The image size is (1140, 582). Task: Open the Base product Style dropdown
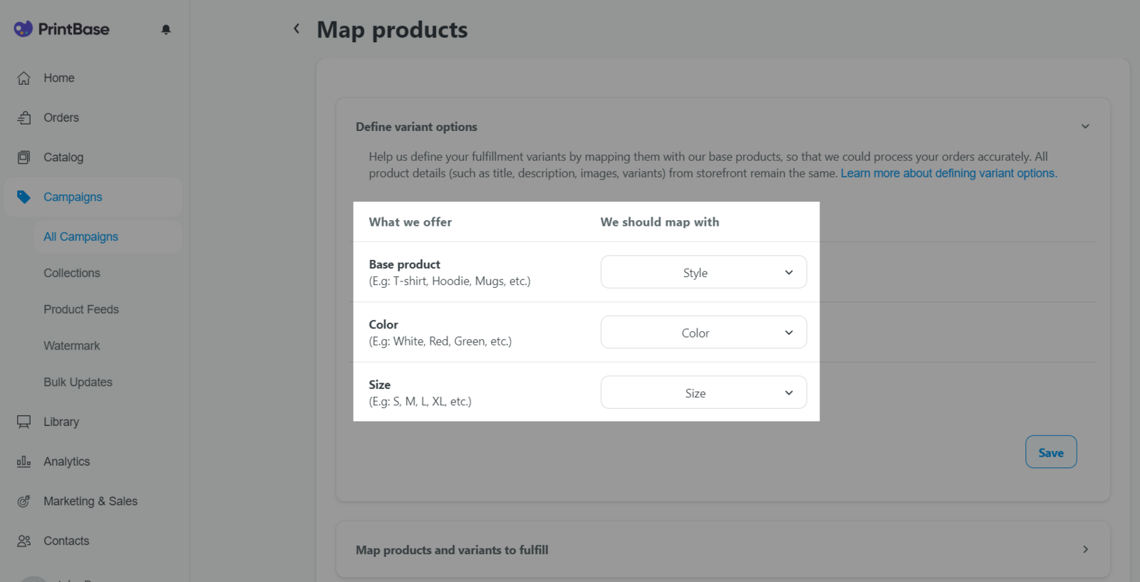[x=704, y=272]
